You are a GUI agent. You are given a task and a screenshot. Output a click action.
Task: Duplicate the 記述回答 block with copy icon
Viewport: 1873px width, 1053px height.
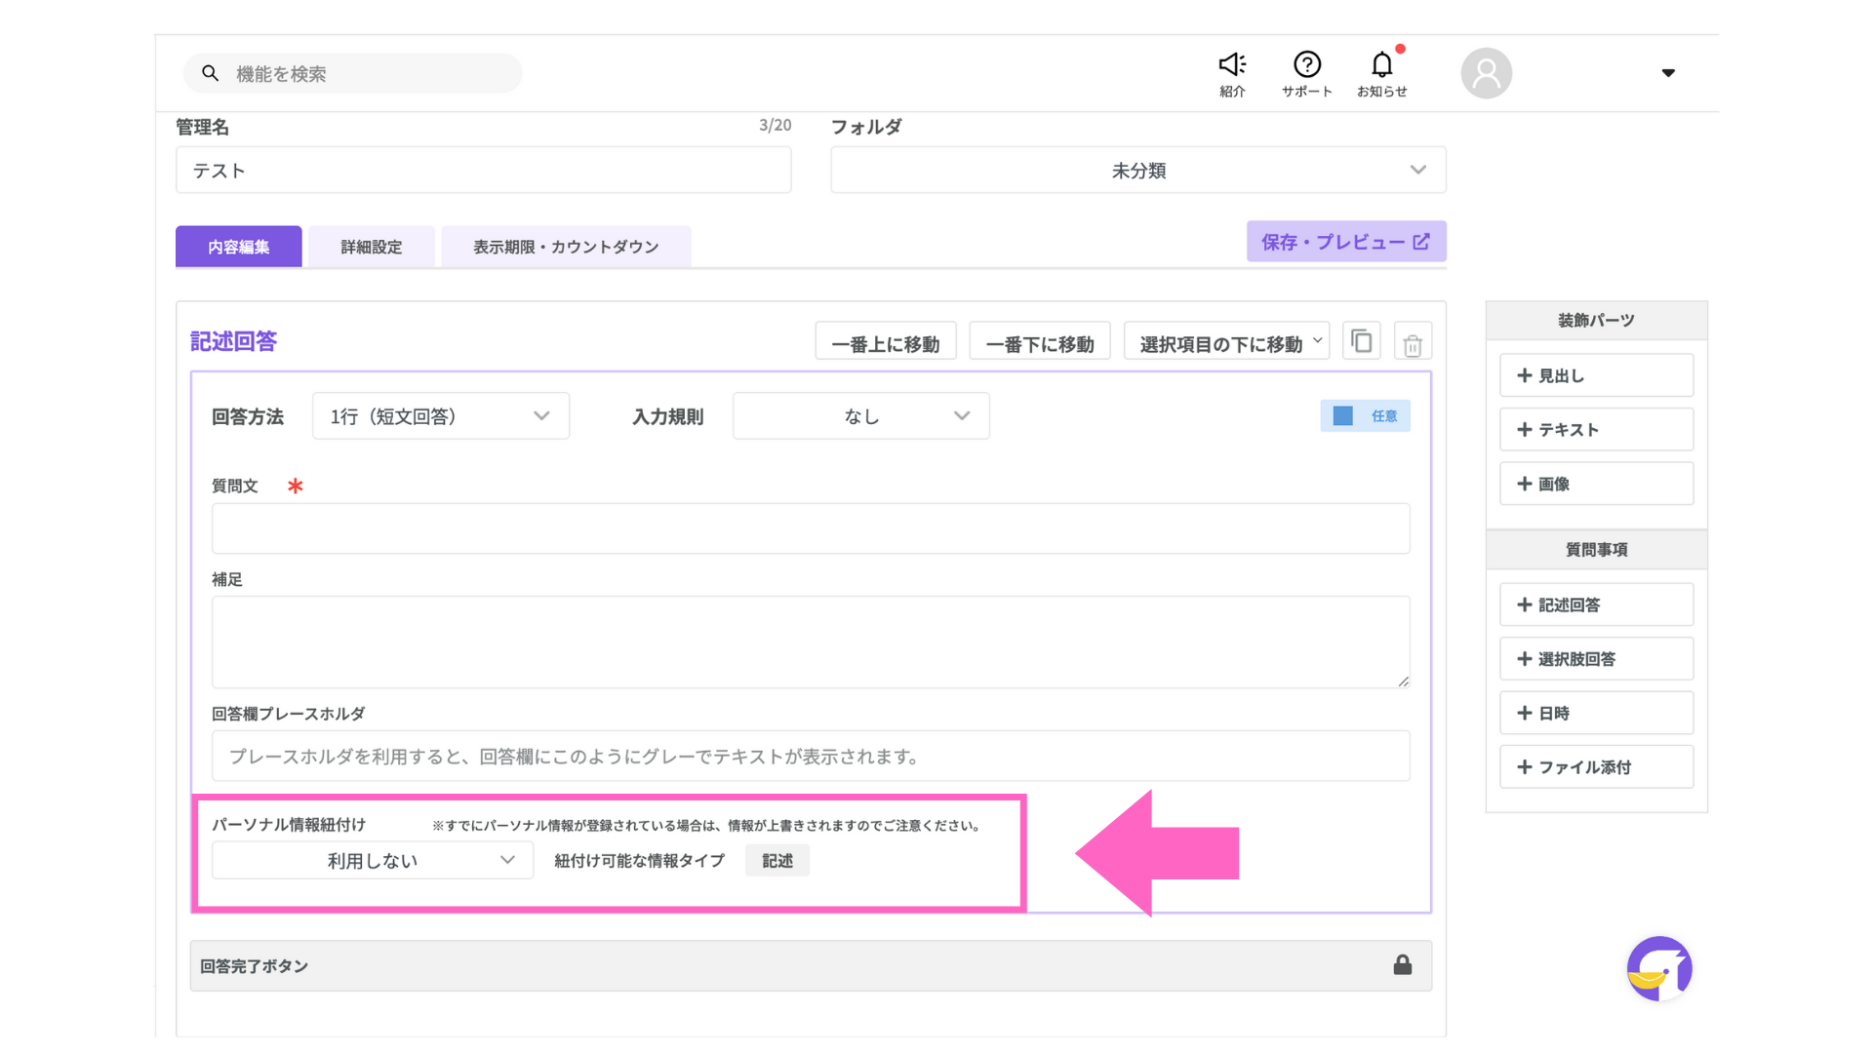pyautogui.click(x=1361, y=342)
